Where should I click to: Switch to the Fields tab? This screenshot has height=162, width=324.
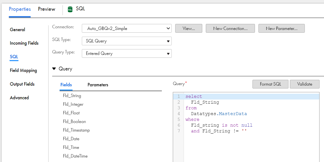click(66, 85)
